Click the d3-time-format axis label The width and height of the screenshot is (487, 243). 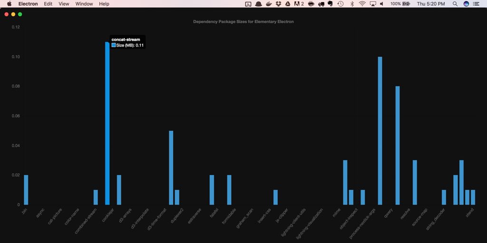coord(157,219)
